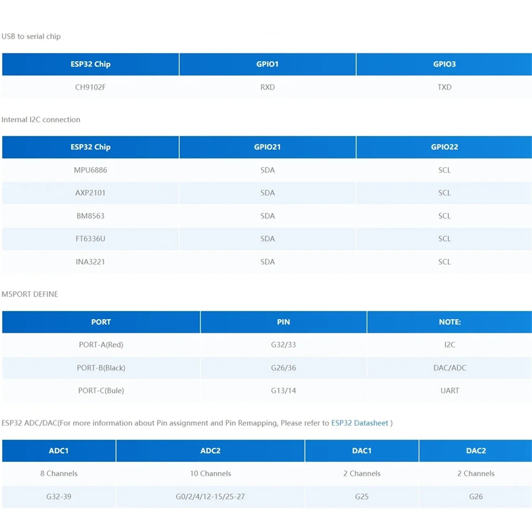Select the ADC2 column header

211,451
